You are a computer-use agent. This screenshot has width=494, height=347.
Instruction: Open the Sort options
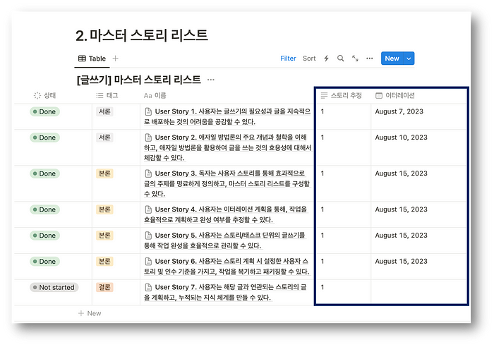[309, 59]
